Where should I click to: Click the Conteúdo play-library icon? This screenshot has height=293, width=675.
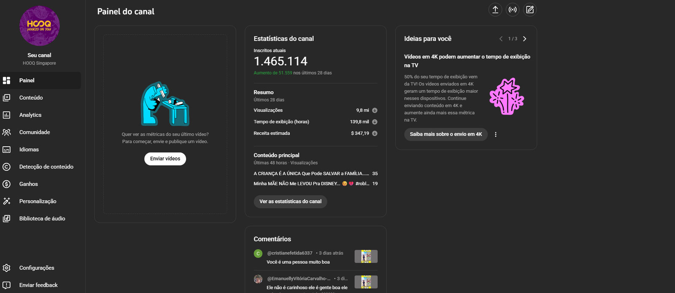(x=6, y=98)
